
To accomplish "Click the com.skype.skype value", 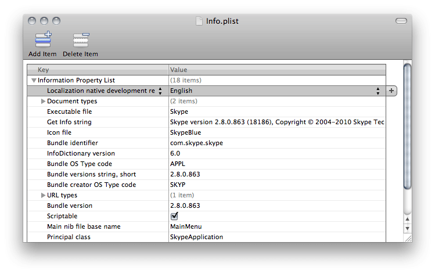I will tap(196, 143).
